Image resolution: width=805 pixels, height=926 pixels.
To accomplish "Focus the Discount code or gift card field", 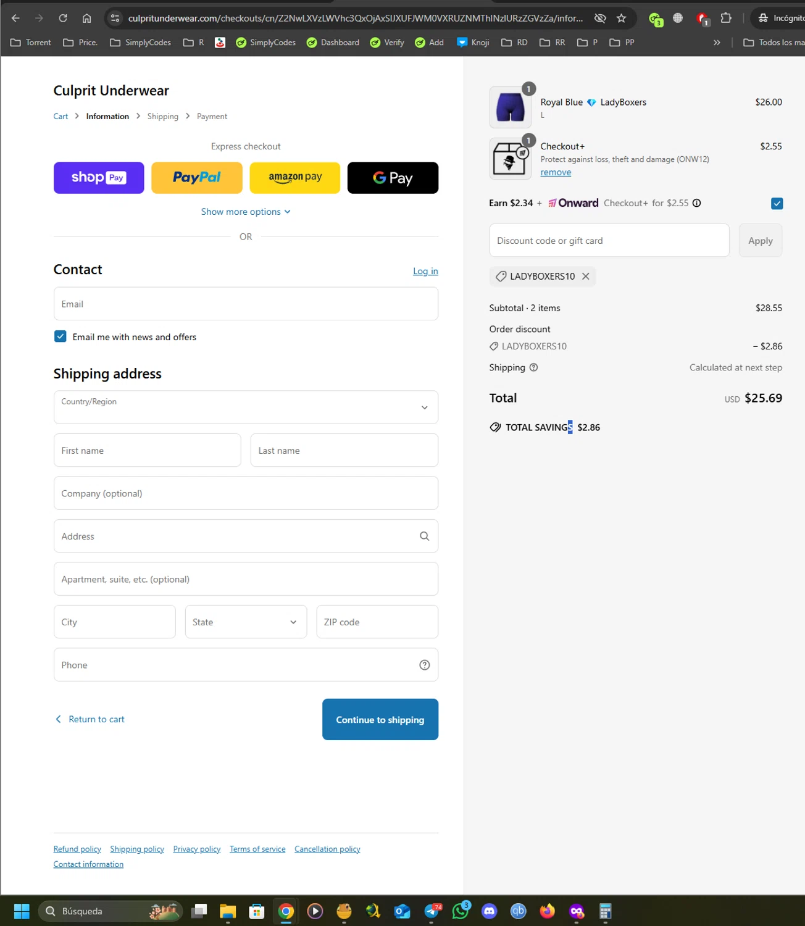I will tap(609, 240).
